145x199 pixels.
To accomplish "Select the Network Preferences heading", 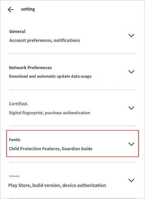I will click(x=30, y=68).
